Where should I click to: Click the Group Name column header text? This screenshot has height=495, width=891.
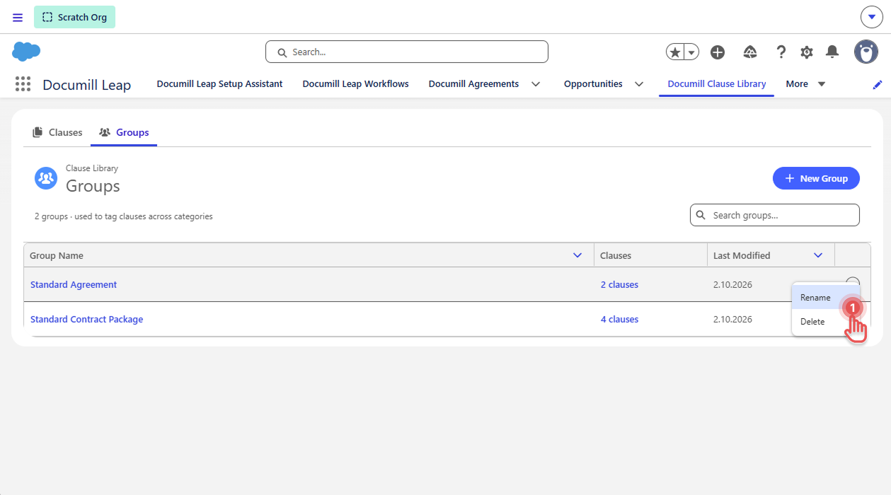tap(57, 255)
